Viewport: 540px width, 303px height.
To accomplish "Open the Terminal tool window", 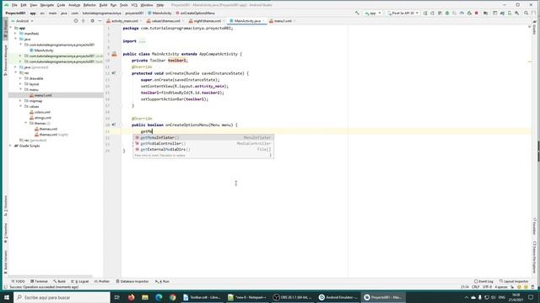I will (x=39, y=281).
